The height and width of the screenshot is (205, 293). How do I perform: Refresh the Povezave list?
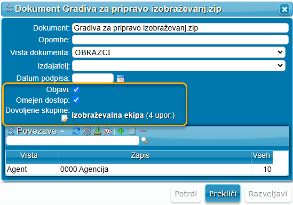76,131
